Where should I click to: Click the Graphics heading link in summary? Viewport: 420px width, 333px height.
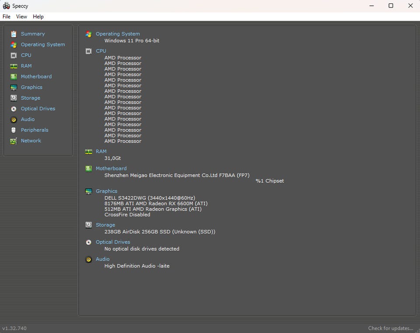(107, 191)
